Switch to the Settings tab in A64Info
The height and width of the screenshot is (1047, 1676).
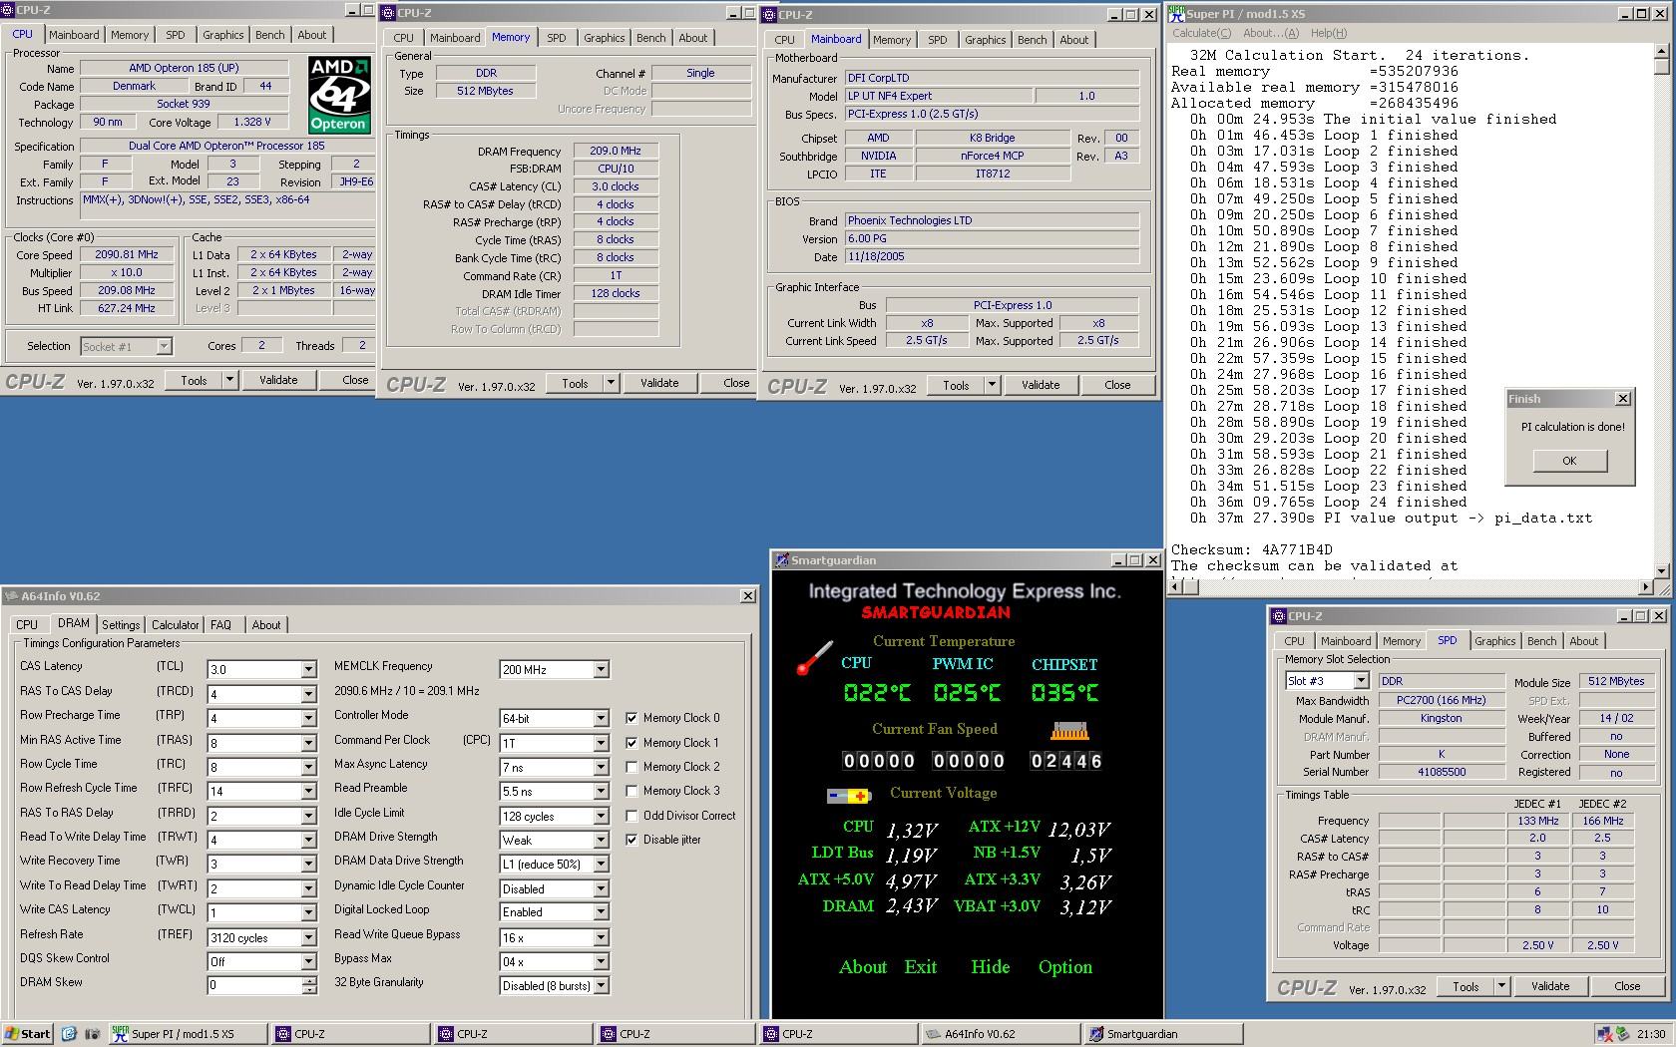(121, 625)
